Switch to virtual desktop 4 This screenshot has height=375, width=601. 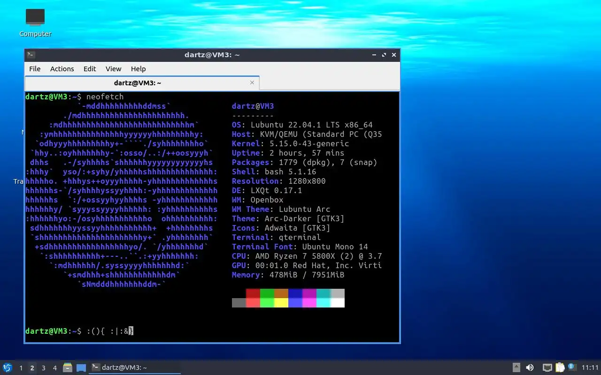[x=54, y=368]
